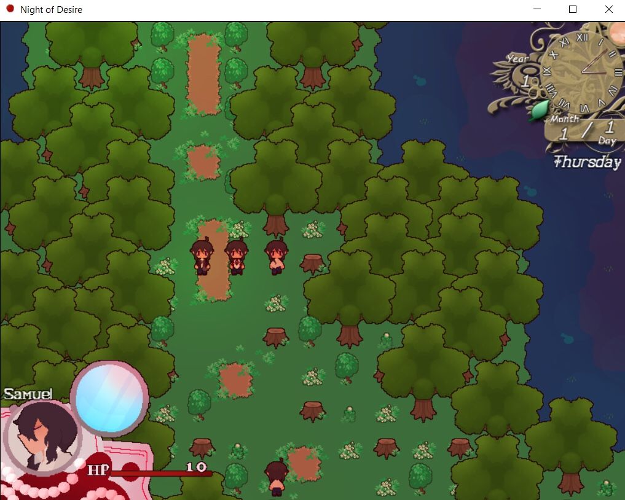This screenshot has height=500, width=625.
Task: Click the 'Thursday' weekday text
Action: tap(588, 162)
